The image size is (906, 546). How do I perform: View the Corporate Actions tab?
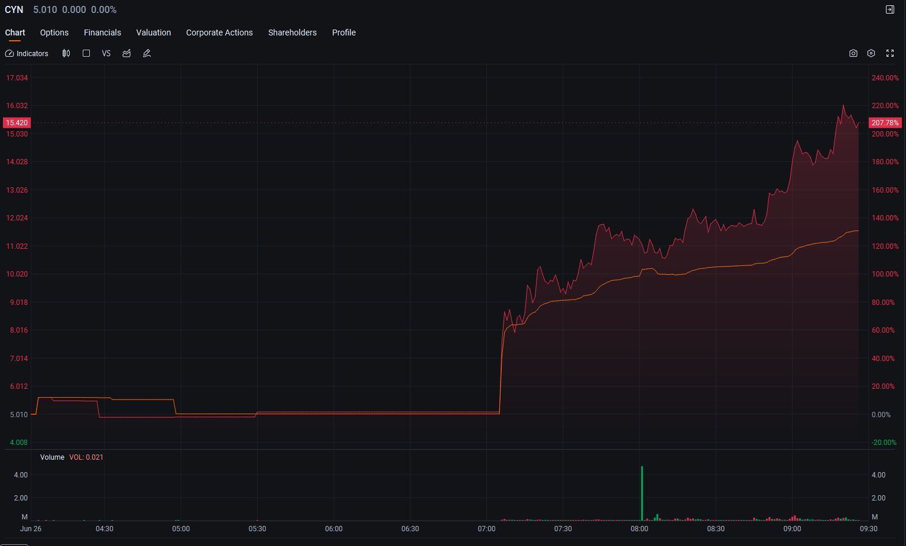click(219, 32)
